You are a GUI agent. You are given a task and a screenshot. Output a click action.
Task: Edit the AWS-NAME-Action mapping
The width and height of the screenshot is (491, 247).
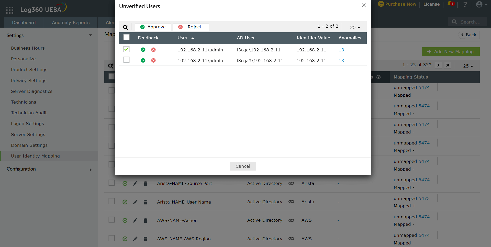[x=135, y=220]
